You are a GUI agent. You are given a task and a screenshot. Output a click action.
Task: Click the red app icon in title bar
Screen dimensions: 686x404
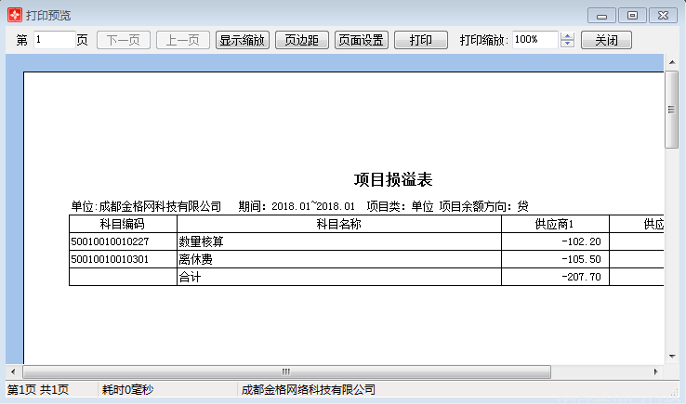coord(15,15)
